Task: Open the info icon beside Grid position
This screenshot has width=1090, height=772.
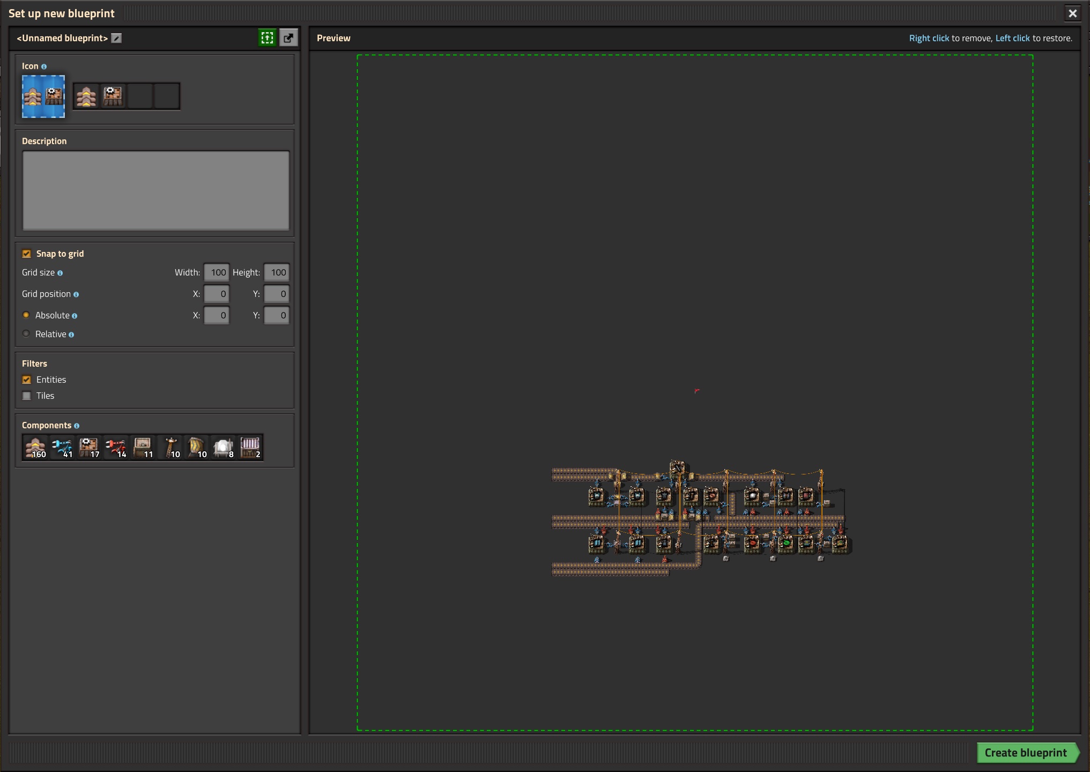Action: pos(76,294)
